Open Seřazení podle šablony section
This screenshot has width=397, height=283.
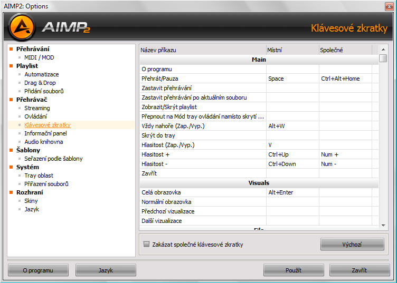coord(53,159)
